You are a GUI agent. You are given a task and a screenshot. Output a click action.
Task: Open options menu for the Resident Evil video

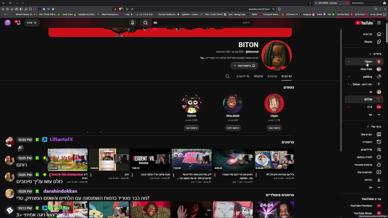[132, 175]
